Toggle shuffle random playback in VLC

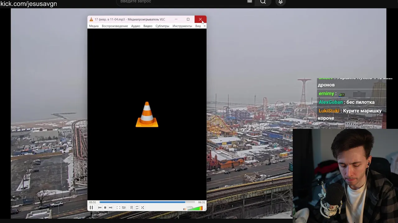click(x=142, y=208)
